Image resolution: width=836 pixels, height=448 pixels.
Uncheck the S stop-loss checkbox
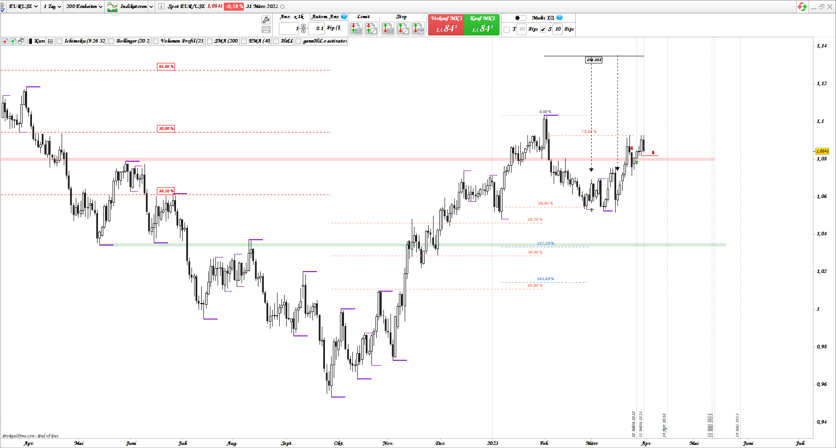pos(543,29)
